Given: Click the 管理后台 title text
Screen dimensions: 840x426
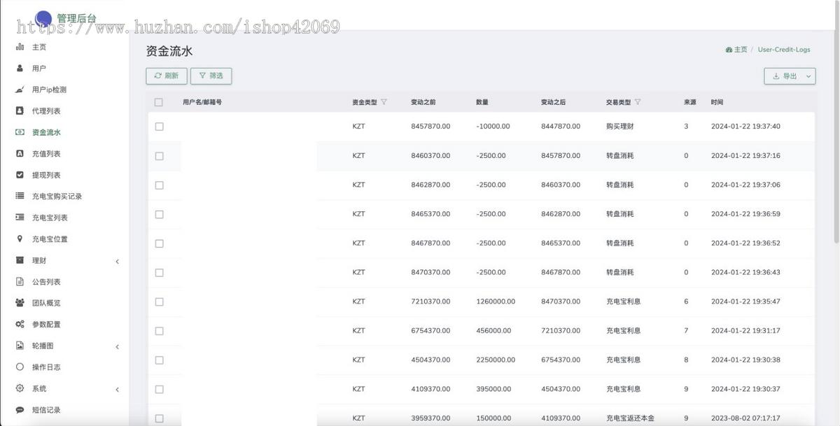Looking at the screenshot, I should (x=77, y=18).
